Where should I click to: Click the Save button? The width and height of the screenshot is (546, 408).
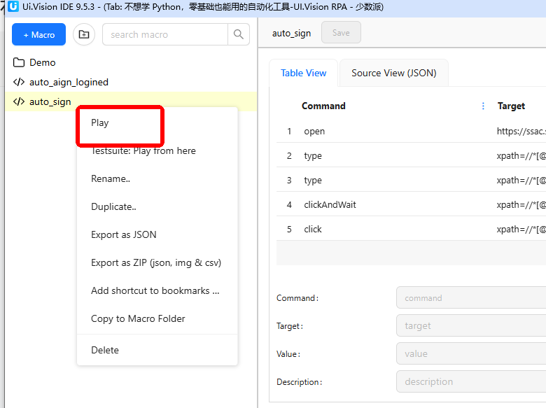341,33
